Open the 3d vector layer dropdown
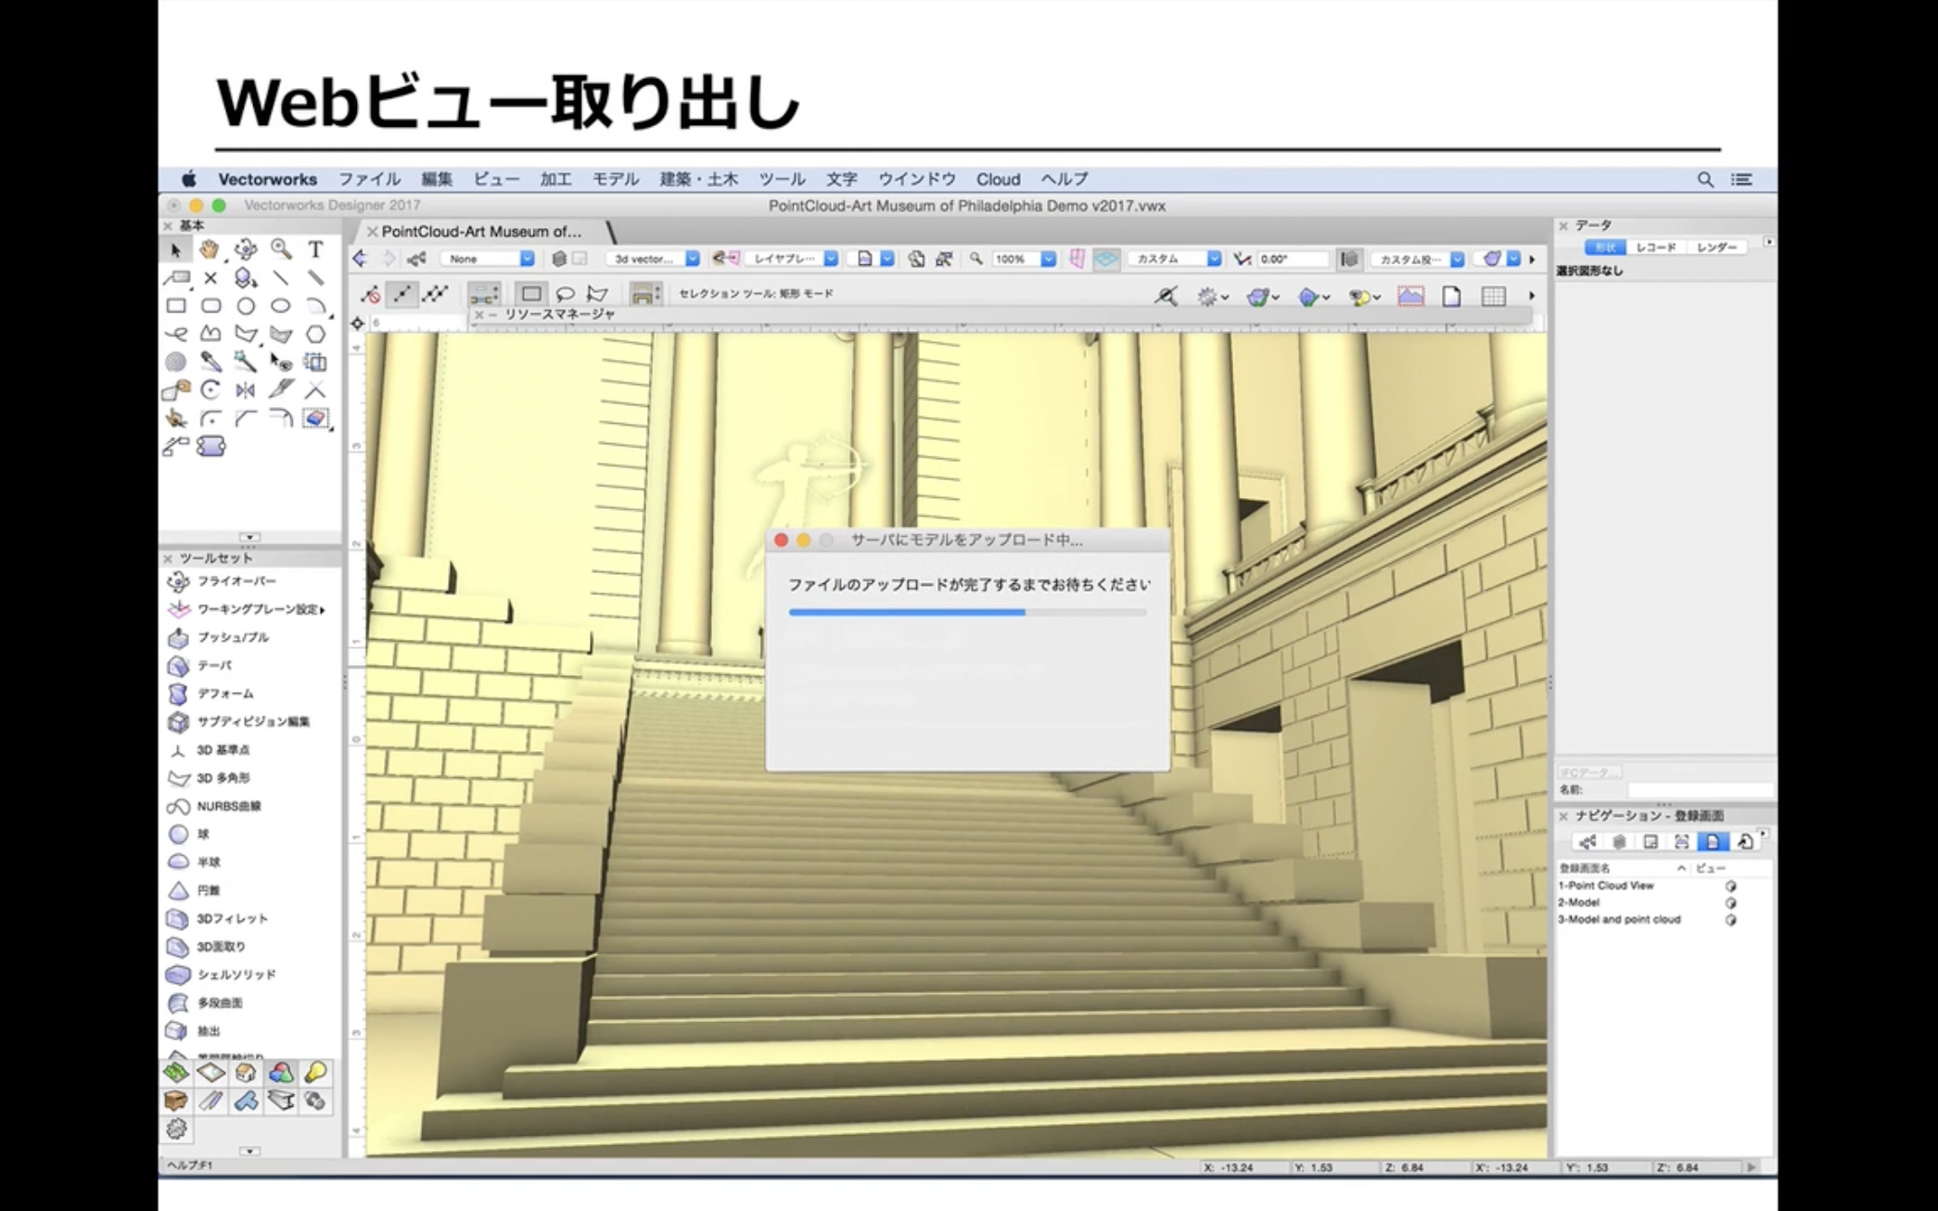This screenshot has width=1938, height=1211. click(x=654, y=259)
